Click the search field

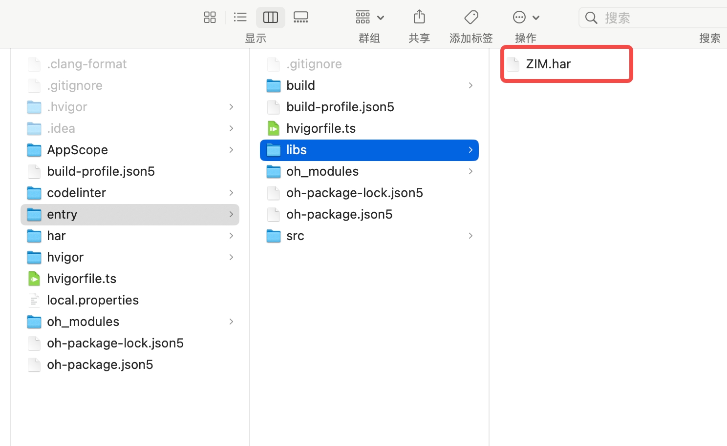pyautogui.click(x=653, y=18)
